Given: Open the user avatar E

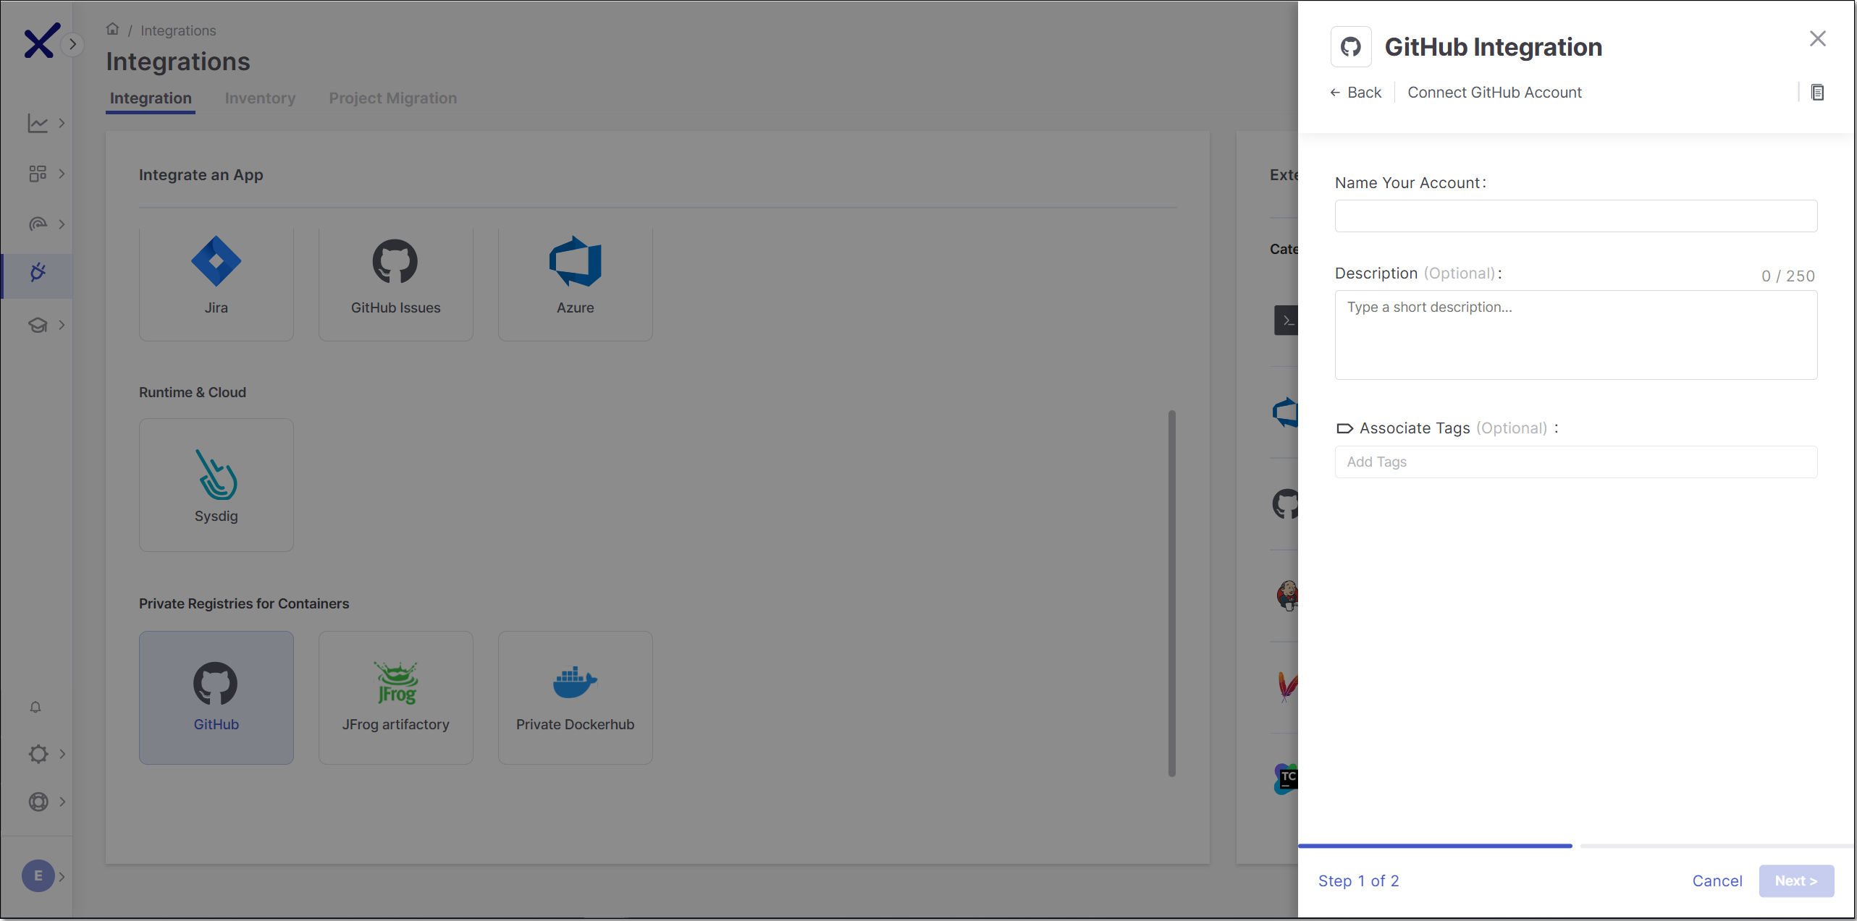Looking at the screenshot, I should [38, 876].
